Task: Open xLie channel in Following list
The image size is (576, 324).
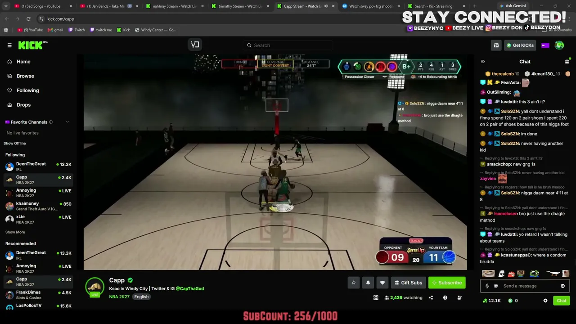Action: click(38, 219)
